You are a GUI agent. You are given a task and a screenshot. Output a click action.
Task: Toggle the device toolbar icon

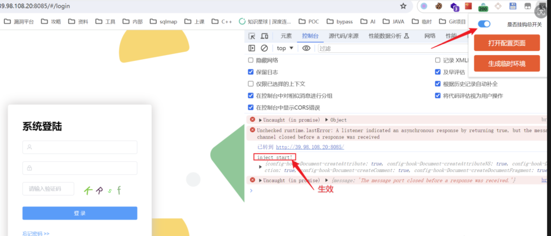pyautogui.click(x=264, y=36)
